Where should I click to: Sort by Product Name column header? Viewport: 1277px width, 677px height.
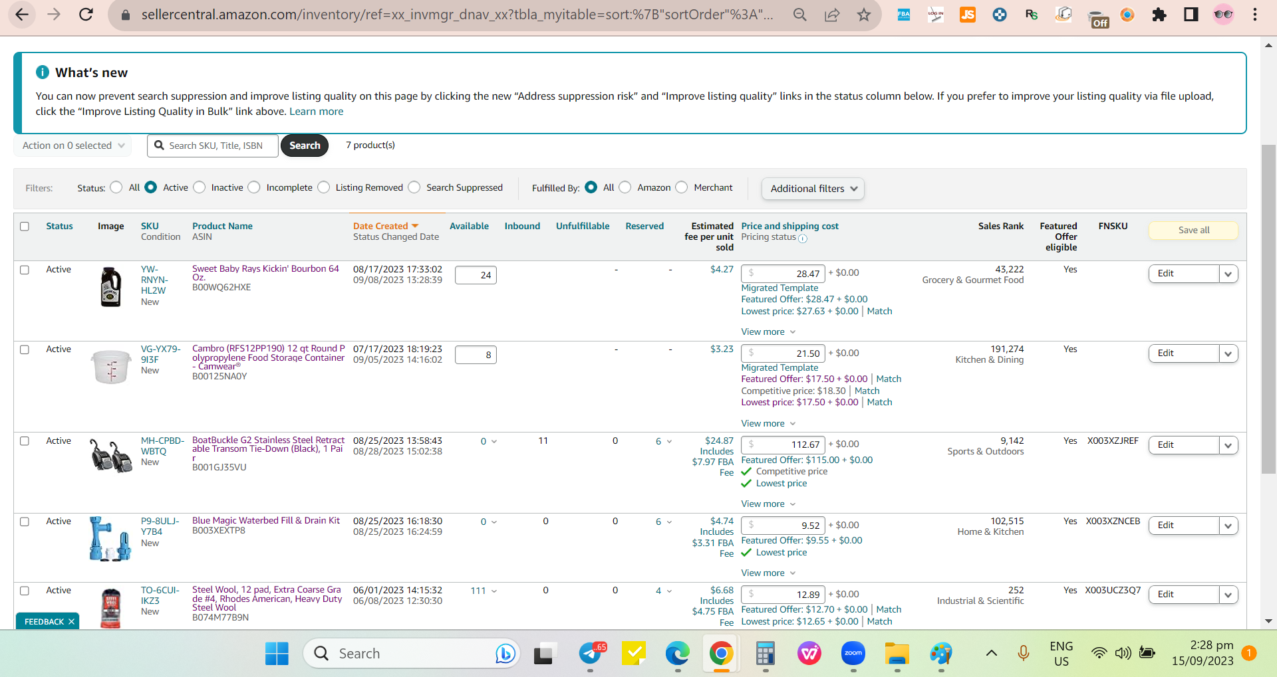(222, 226)
